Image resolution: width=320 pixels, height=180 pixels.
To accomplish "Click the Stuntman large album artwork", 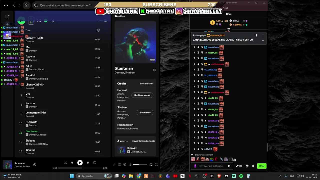I will tap(135, 42).
